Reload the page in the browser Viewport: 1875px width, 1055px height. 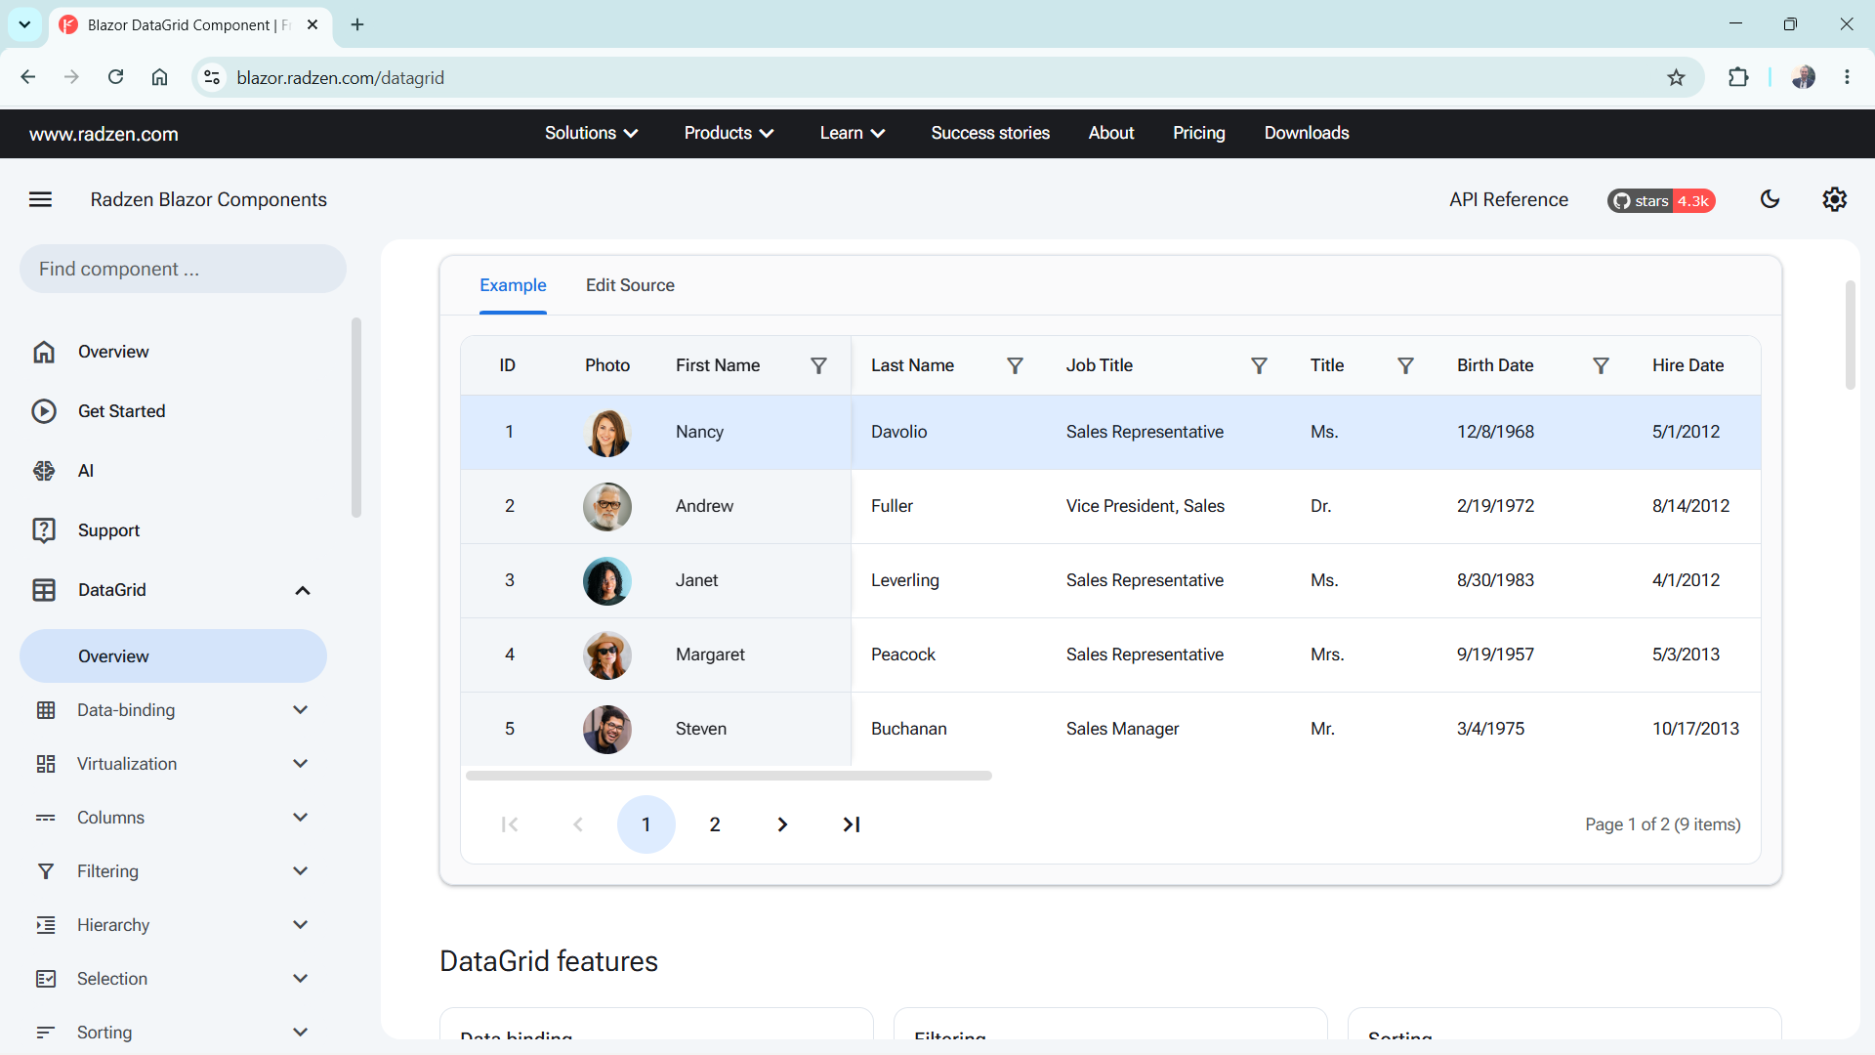click(115, 77)
